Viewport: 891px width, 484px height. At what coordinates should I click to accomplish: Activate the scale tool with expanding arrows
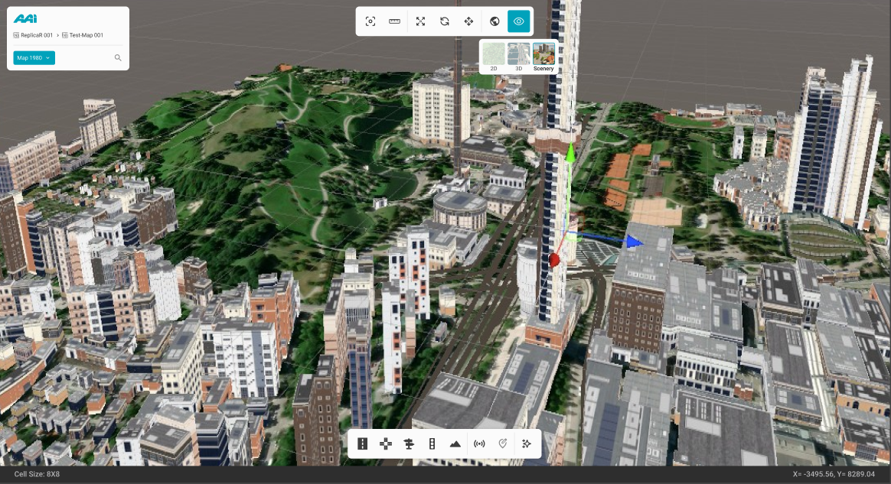coord(420,21)
